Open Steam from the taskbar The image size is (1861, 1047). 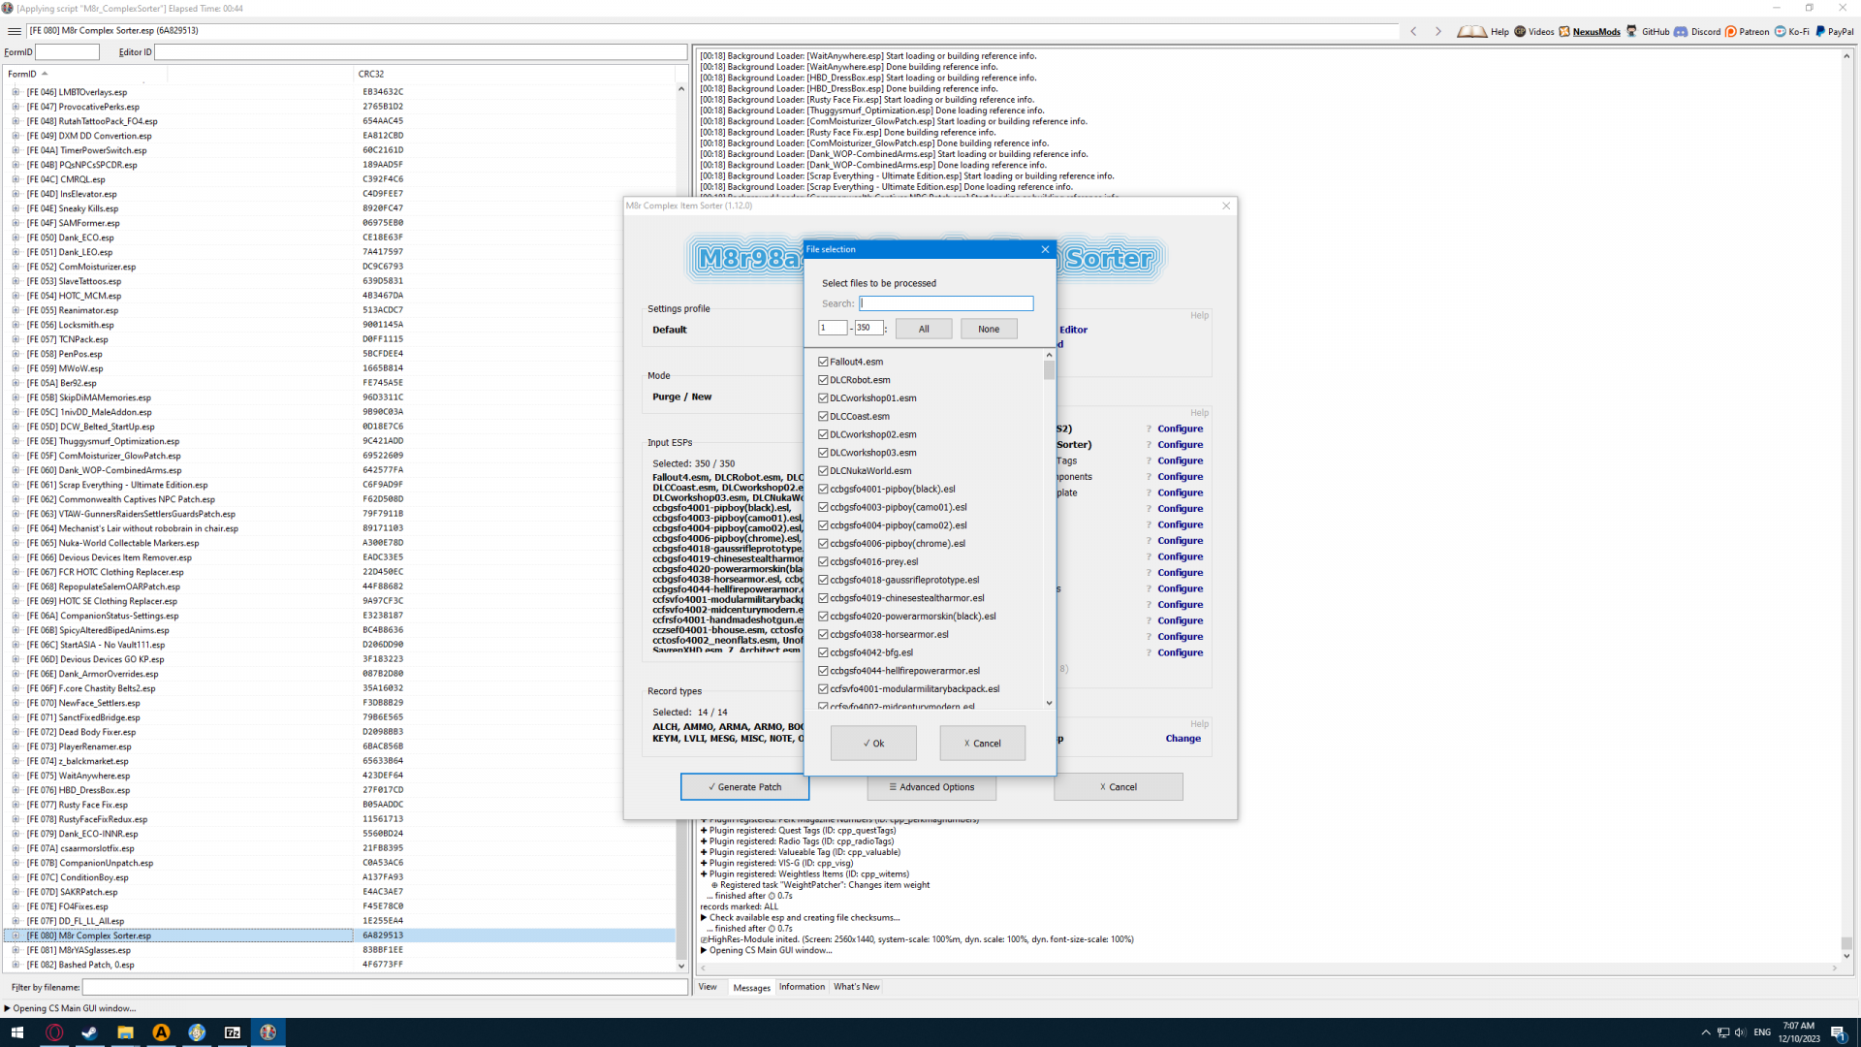click(x=89, y=1032)
